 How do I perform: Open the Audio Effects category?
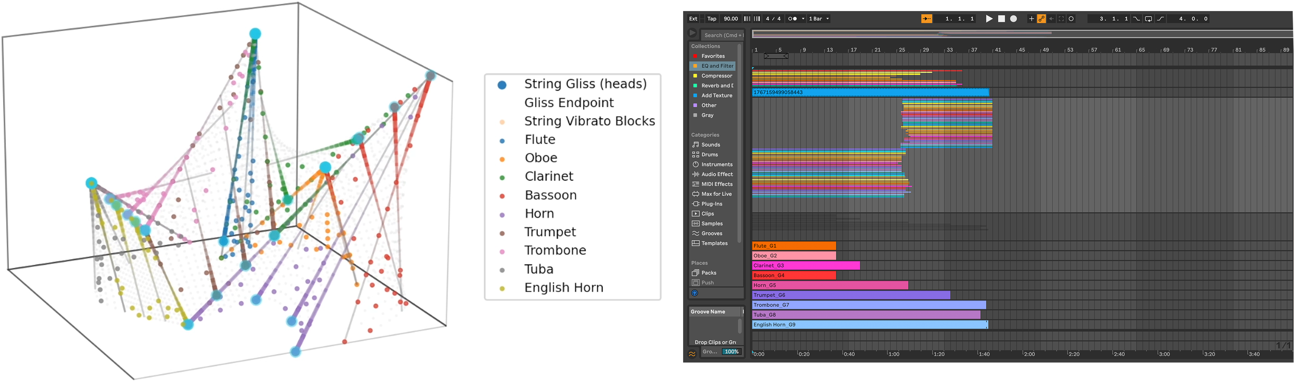click(713, 175)
